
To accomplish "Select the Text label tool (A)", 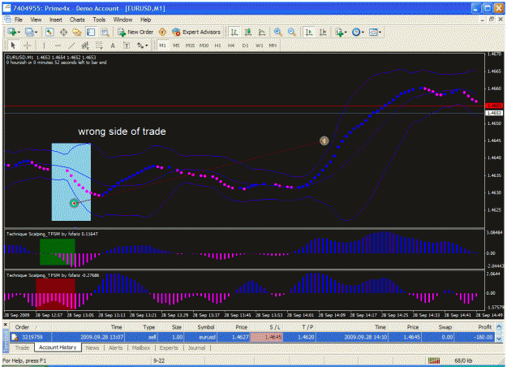I will click(113, 45).
